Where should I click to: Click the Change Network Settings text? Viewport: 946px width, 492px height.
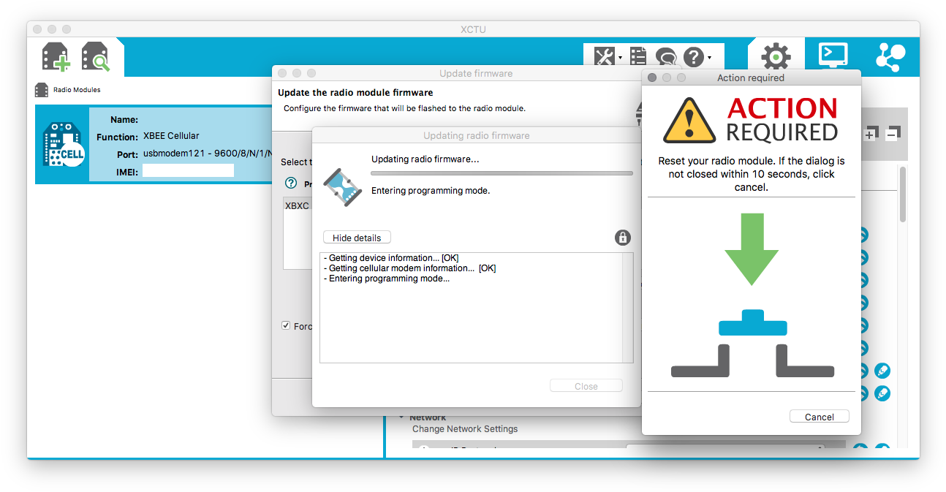click(x=465, y=429)
